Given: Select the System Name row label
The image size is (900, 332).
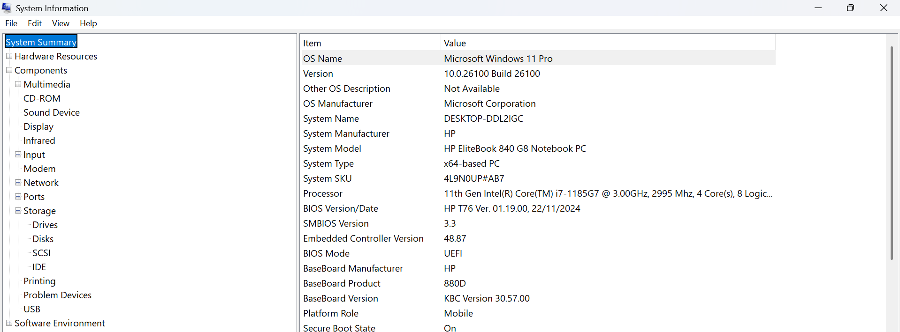Looking at the screenshot, I should 331,118.
